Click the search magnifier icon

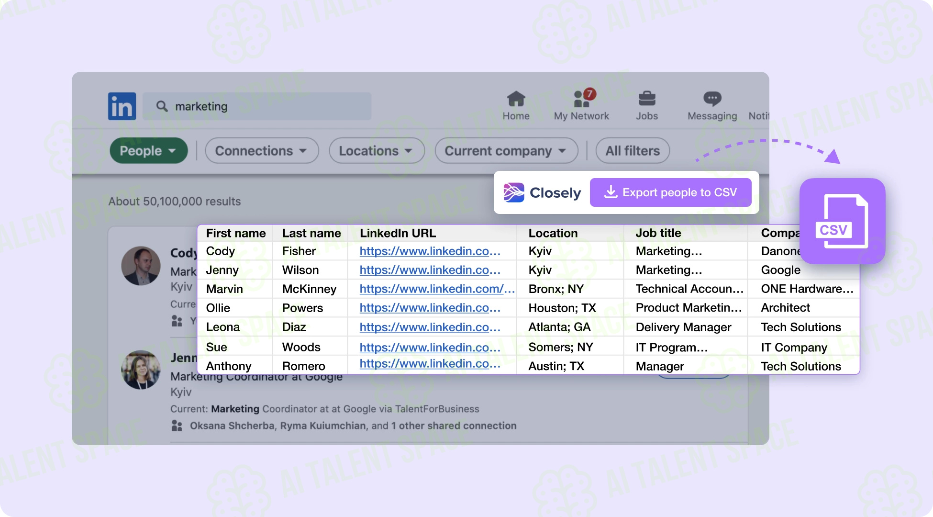[x=162, y=106]
